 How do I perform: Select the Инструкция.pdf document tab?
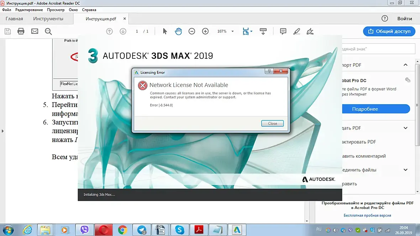click(101, 19)
